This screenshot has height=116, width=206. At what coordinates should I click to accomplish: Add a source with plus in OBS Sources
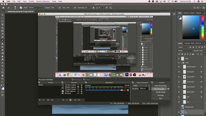pos(63,100)
